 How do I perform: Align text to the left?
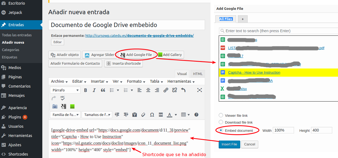click(x=140, y=90)
